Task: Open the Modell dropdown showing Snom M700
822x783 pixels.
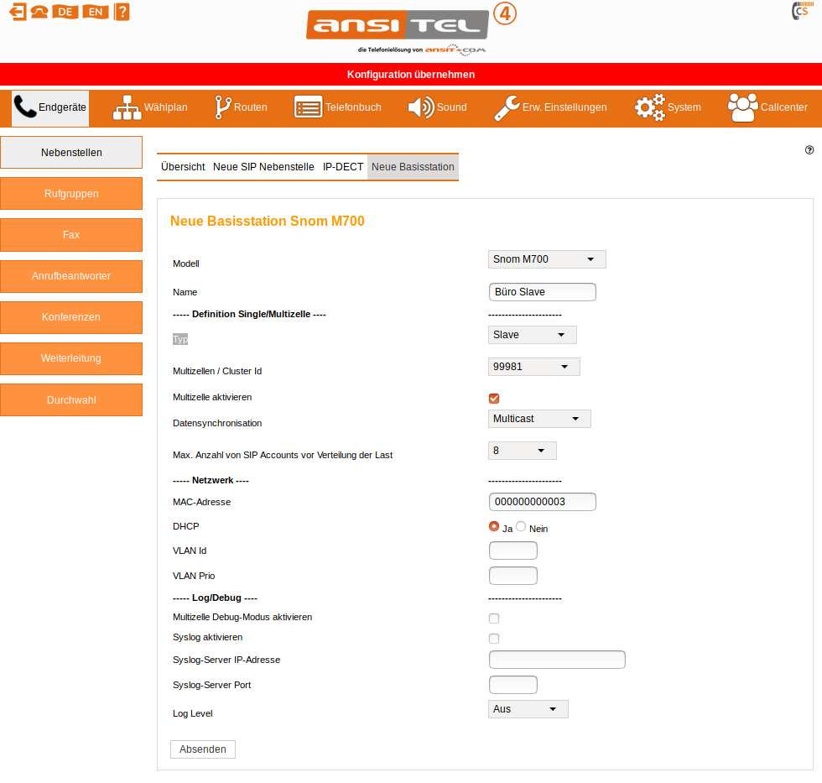Action: pos(546,259)
